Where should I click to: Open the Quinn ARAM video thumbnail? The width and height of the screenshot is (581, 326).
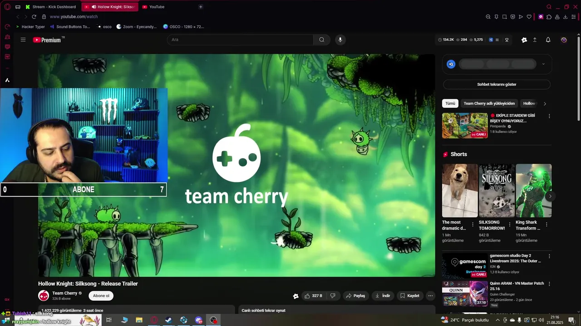click(x=465, y=293)
